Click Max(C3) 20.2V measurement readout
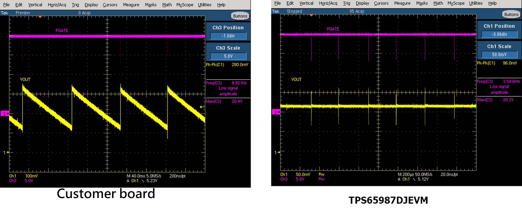This screenshot has width=522, height=215. click(x=495, y=100)
